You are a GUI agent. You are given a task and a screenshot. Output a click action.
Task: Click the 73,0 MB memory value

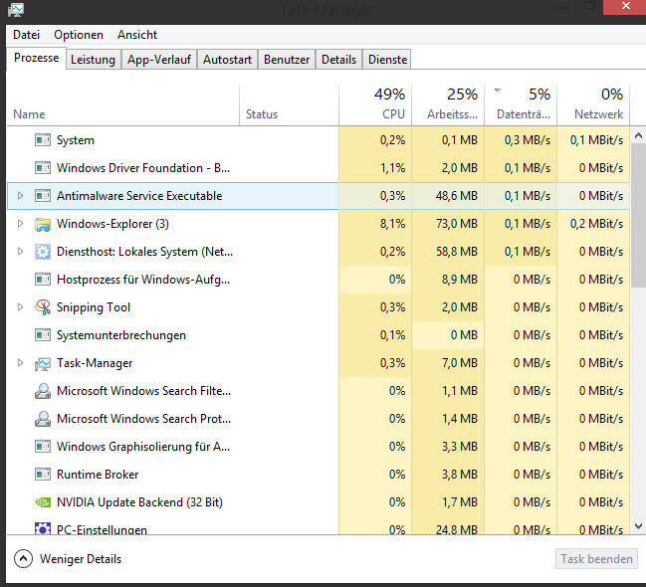(x=457, y=224)
